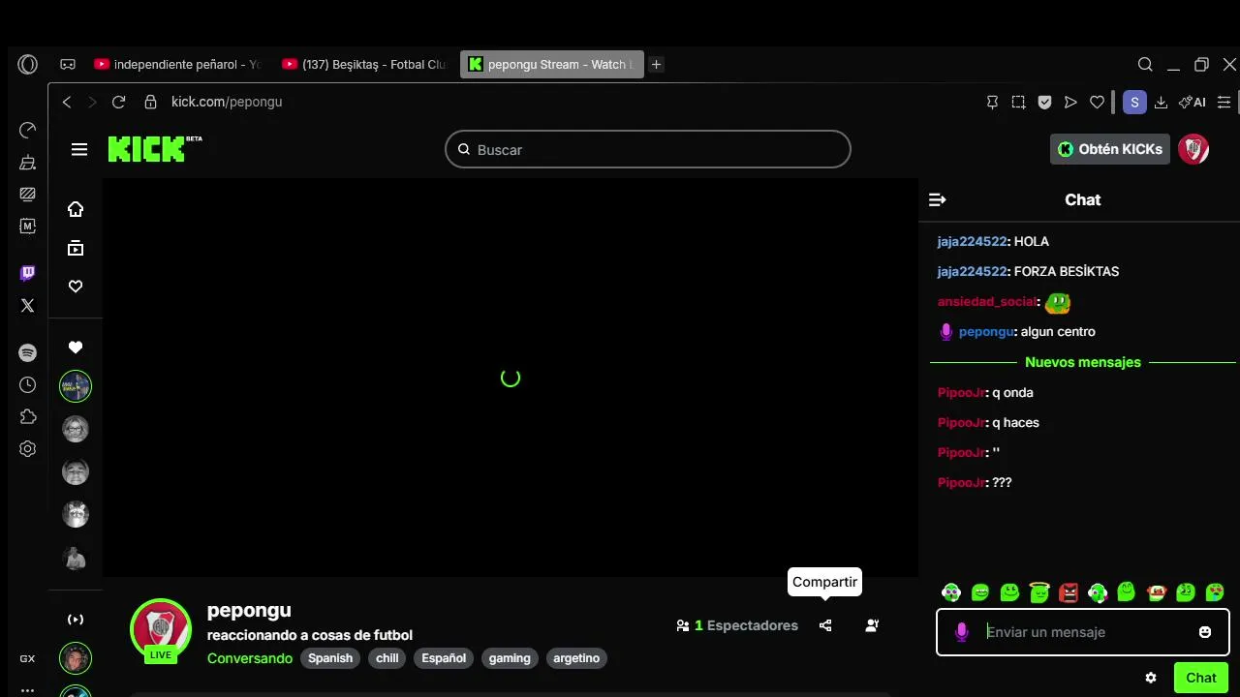Click the PipooJr username on q onda

(961, 392)
